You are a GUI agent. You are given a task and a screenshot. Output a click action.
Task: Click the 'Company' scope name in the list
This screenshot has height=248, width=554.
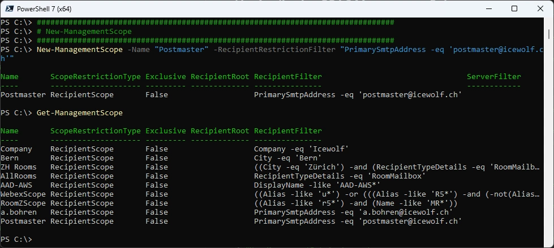tap(16, 149)
